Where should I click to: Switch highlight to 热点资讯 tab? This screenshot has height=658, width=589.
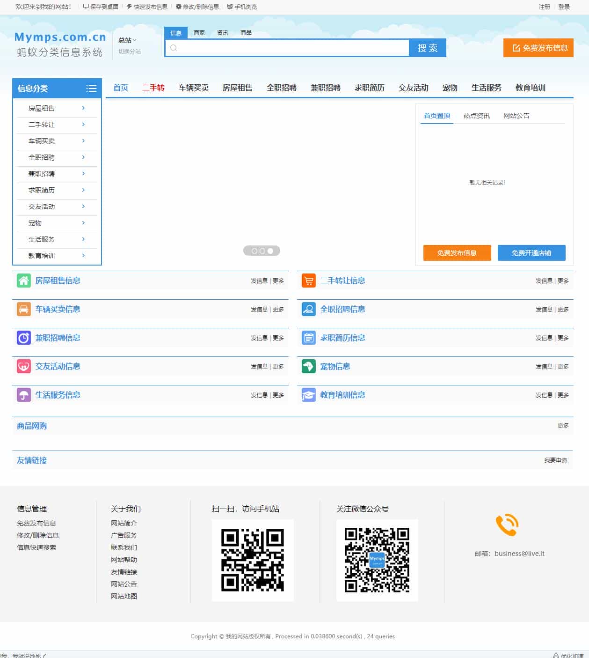coord(476,115)
